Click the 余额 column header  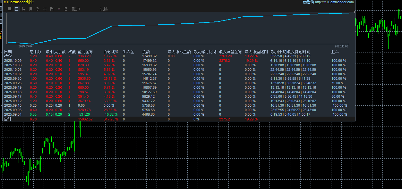146,52
